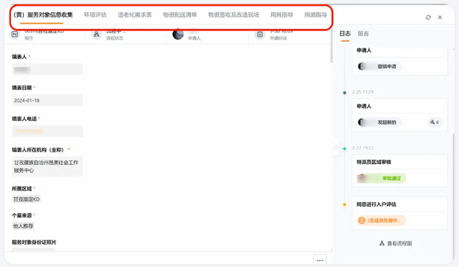This screenshot has width=459, height=267.
Task: Collapse the right log side panel
Action: pyautogui.click(x=336, y=147)
